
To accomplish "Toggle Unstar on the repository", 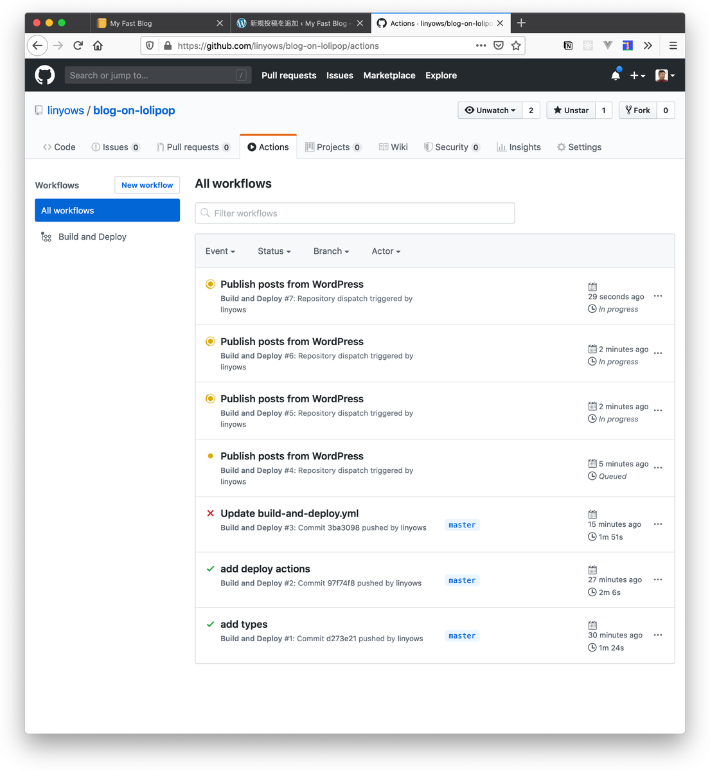I will point(571,111).
